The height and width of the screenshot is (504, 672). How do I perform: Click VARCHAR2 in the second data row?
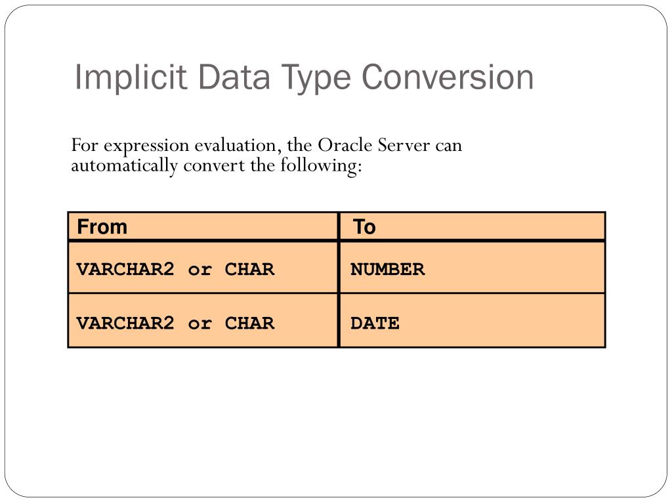click(x=125, y=323)
